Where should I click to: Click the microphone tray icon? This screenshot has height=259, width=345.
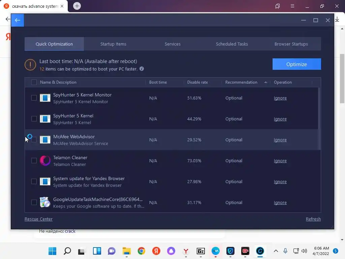[285, 251]
